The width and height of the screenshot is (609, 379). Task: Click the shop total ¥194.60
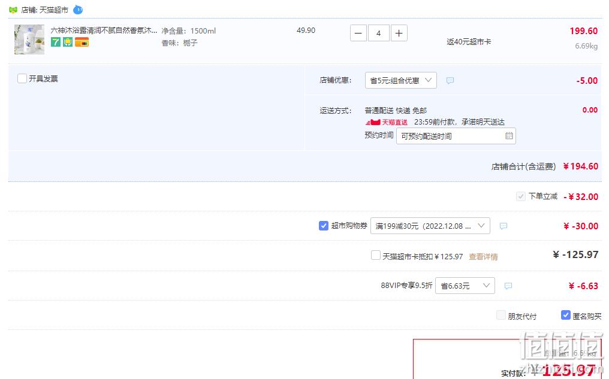[581, 166]
